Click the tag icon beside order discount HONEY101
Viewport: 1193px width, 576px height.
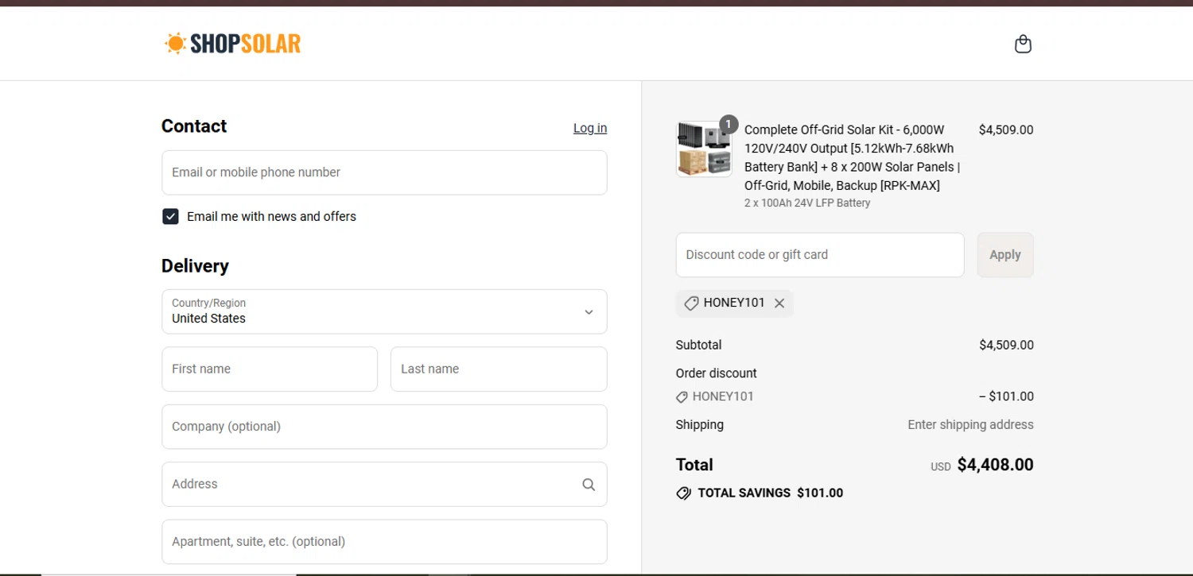(x=682, y=397)
